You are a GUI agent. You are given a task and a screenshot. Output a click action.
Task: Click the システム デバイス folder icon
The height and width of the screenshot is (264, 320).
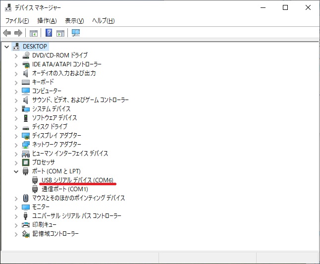pos(26,109)
